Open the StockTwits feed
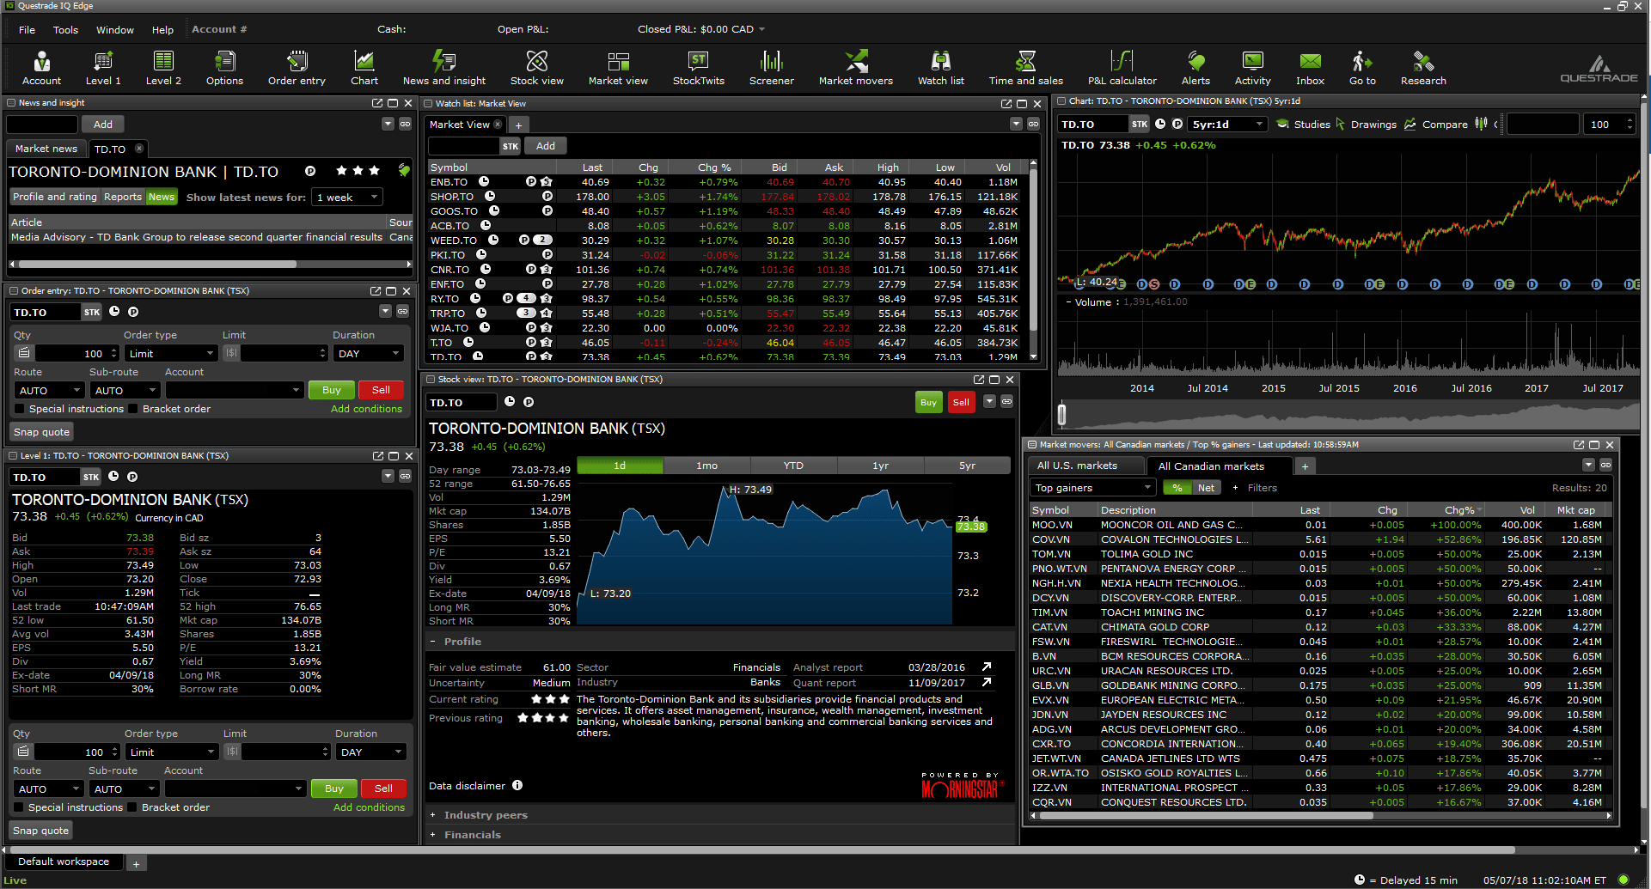The width and height of the screenshot is (1651, 889). click(698, 68)
